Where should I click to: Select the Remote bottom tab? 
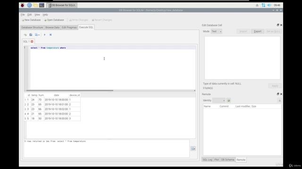(x=241, y=160)
